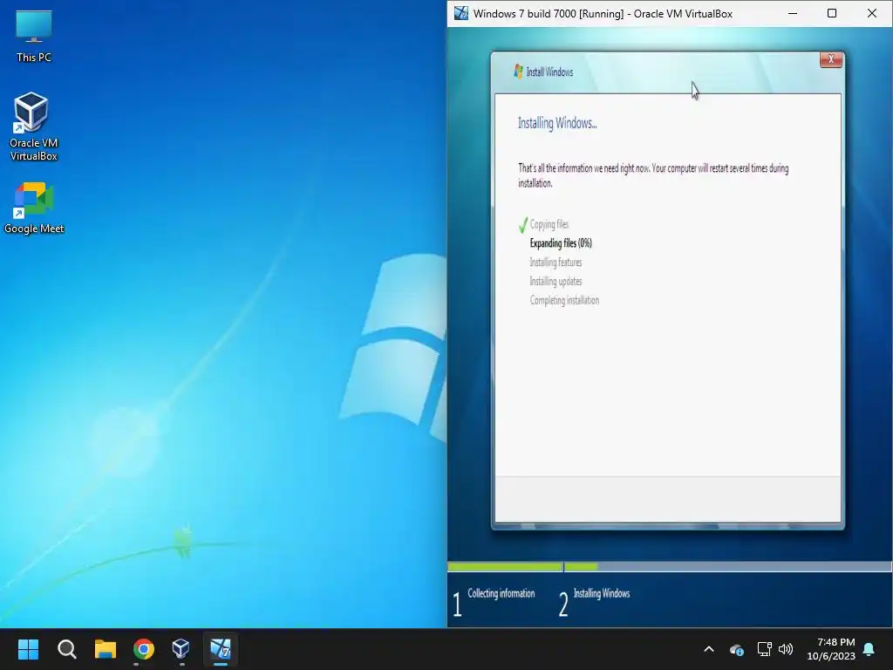Maximize the VirtualBox VM window
This screenshot has height=670, width=893.
click(x=831, y=13)
